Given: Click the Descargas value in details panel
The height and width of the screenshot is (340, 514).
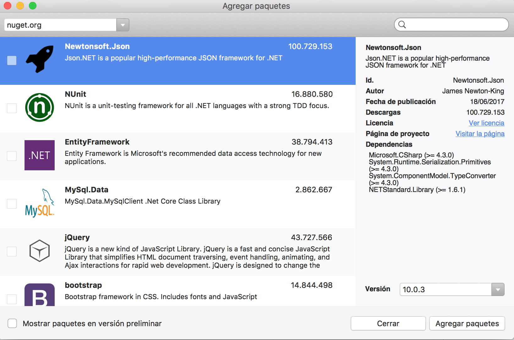Looking at the screenshot, I should pos(485,112).
